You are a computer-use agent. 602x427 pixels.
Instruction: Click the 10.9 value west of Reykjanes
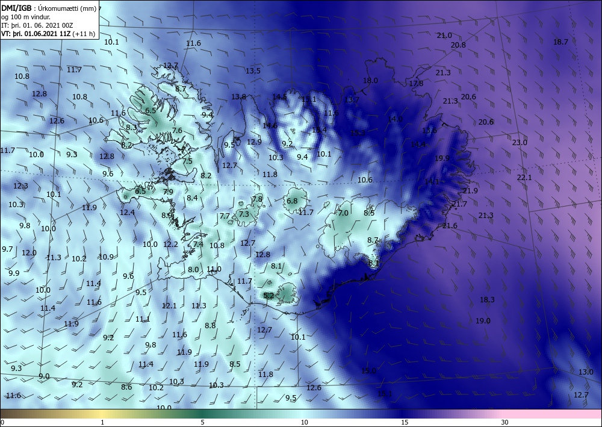click(106, 257)
